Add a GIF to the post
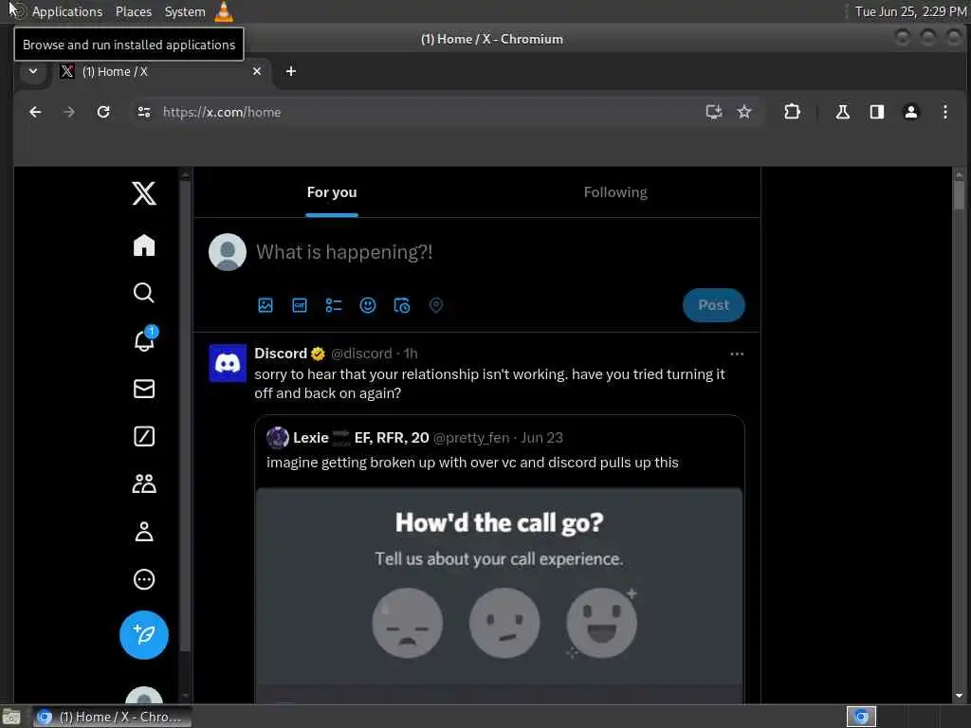Screen dimensions: 971x728 tap(300, 305)
